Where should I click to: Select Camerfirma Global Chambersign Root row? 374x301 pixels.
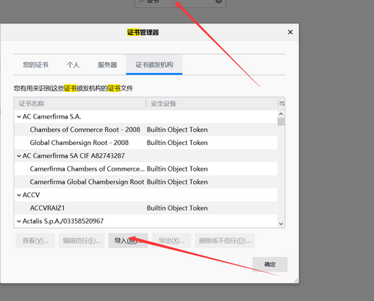(145, 182)
